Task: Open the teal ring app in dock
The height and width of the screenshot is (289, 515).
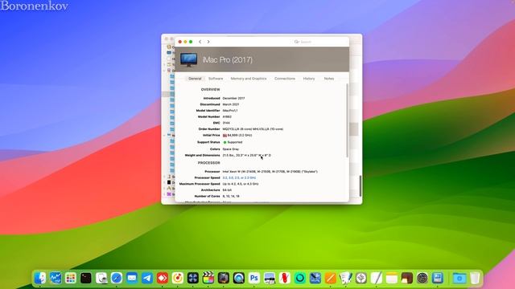Action: (299, 279)
